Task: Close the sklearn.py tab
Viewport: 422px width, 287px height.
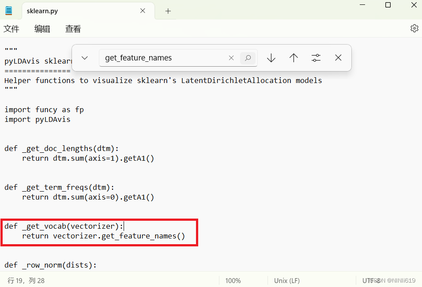Action: tap(143, 10)
